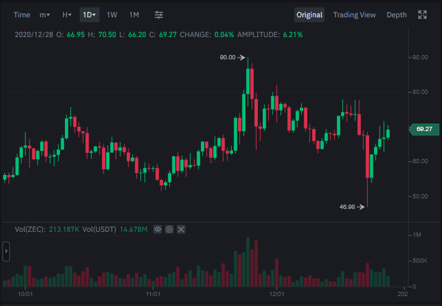Open the hour interval dropdown
This screenshot has width=442, height=306.
point(67,15)
